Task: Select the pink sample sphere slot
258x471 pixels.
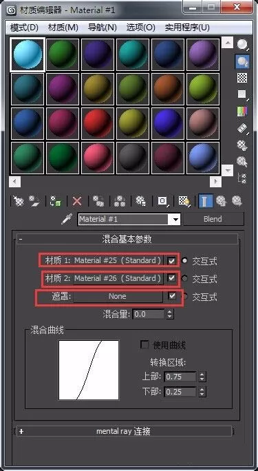Action: [x=98, y=158]
